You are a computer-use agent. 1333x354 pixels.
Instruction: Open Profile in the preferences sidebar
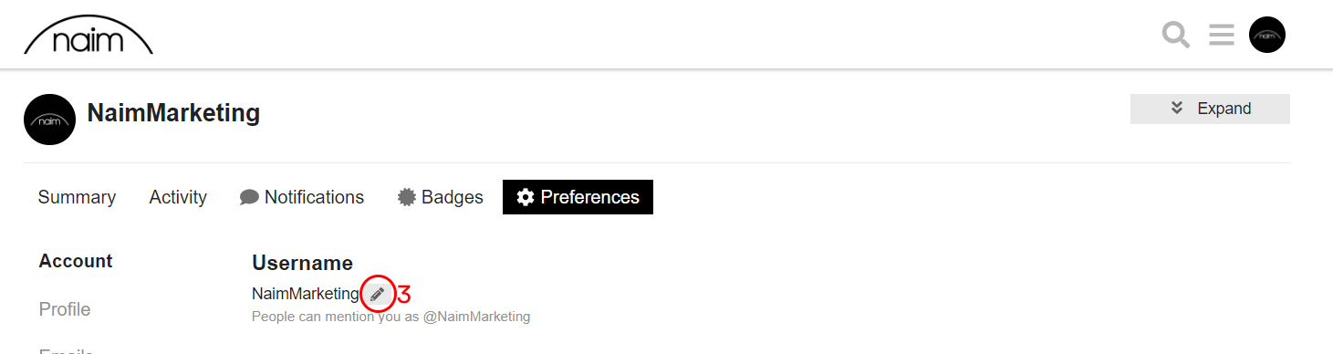click(65, 309)
